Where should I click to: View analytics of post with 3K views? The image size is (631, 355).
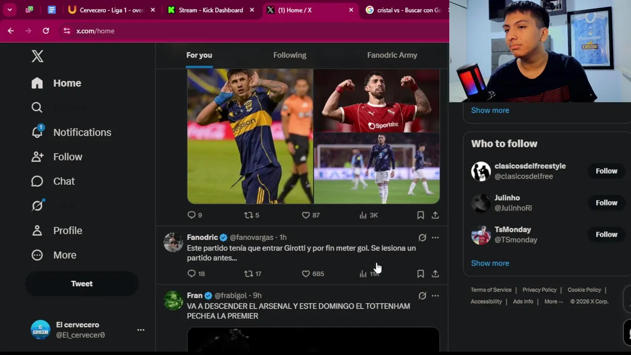pyautogui.click(x=368, y=215)
